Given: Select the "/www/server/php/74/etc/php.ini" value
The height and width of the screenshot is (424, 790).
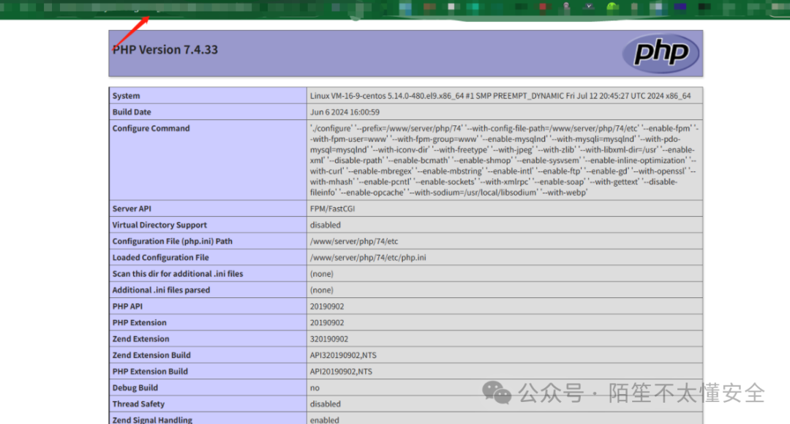Looking at the screenshot, I should (x=368, y=257).
